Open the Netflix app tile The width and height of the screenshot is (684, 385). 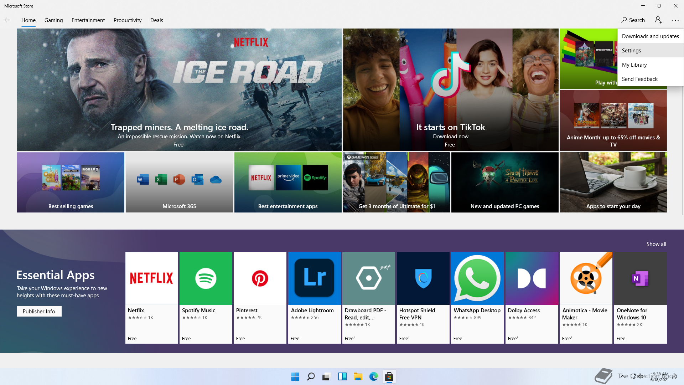(x=151, y=298)
